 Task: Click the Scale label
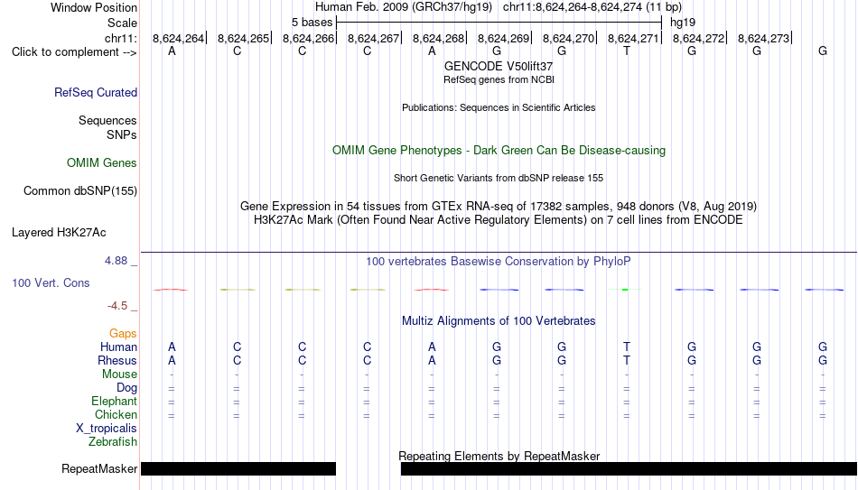[123, 23]
